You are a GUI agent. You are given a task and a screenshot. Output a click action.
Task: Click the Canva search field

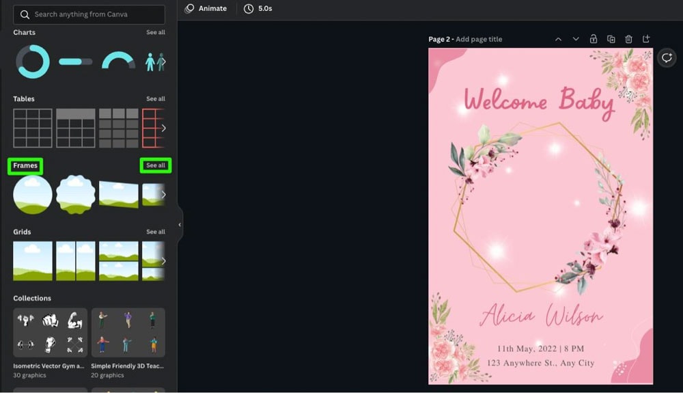pos(89,14)
